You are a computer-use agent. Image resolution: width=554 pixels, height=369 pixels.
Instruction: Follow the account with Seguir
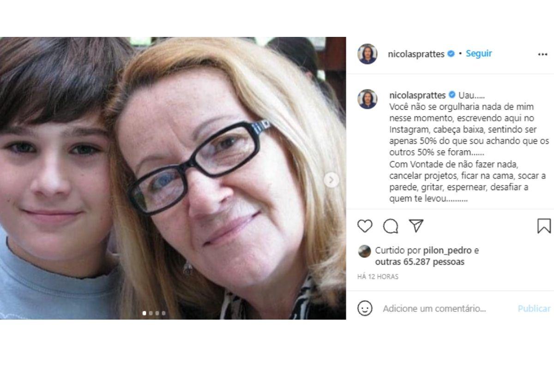click(479, 54)
